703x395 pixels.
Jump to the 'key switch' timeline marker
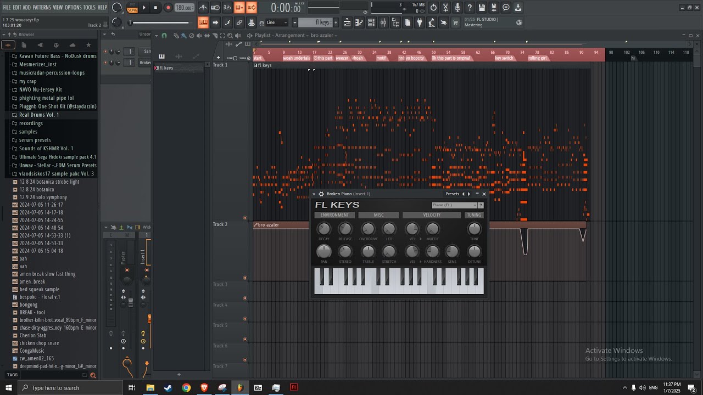[504, 58]
